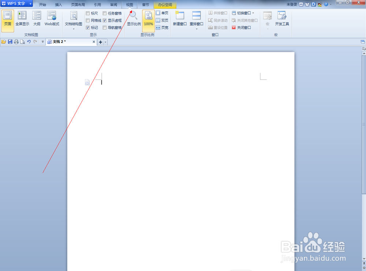Viewport: 366px width, 271px height.
Task: Click 同步滚动 synchronous scrolling
Action: (x=218, y=20)
